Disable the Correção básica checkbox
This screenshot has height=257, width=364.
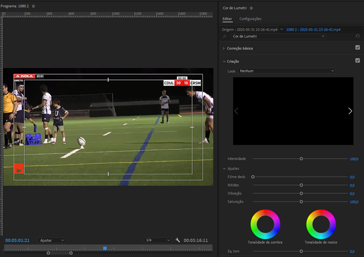(x=357, y=48)
